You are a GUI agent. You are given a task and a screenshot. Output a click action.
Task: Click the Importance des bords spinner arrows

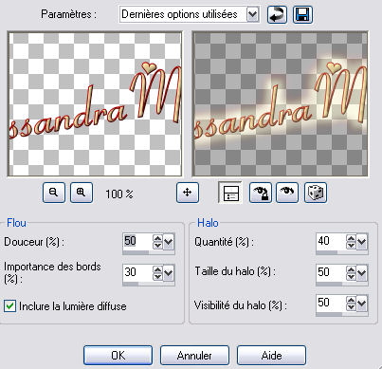[x=157, y=273]
